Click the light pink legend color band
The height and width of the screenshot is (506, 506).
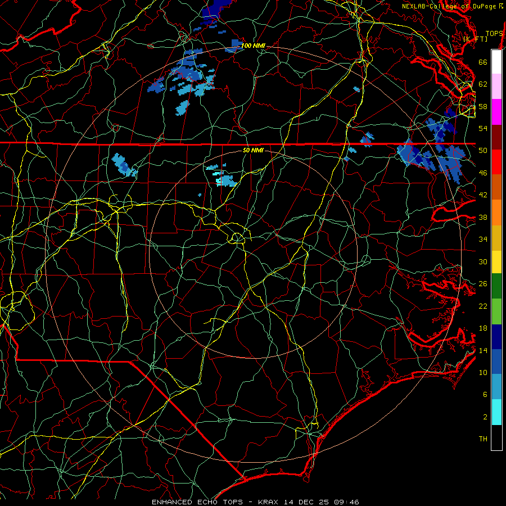496,86
